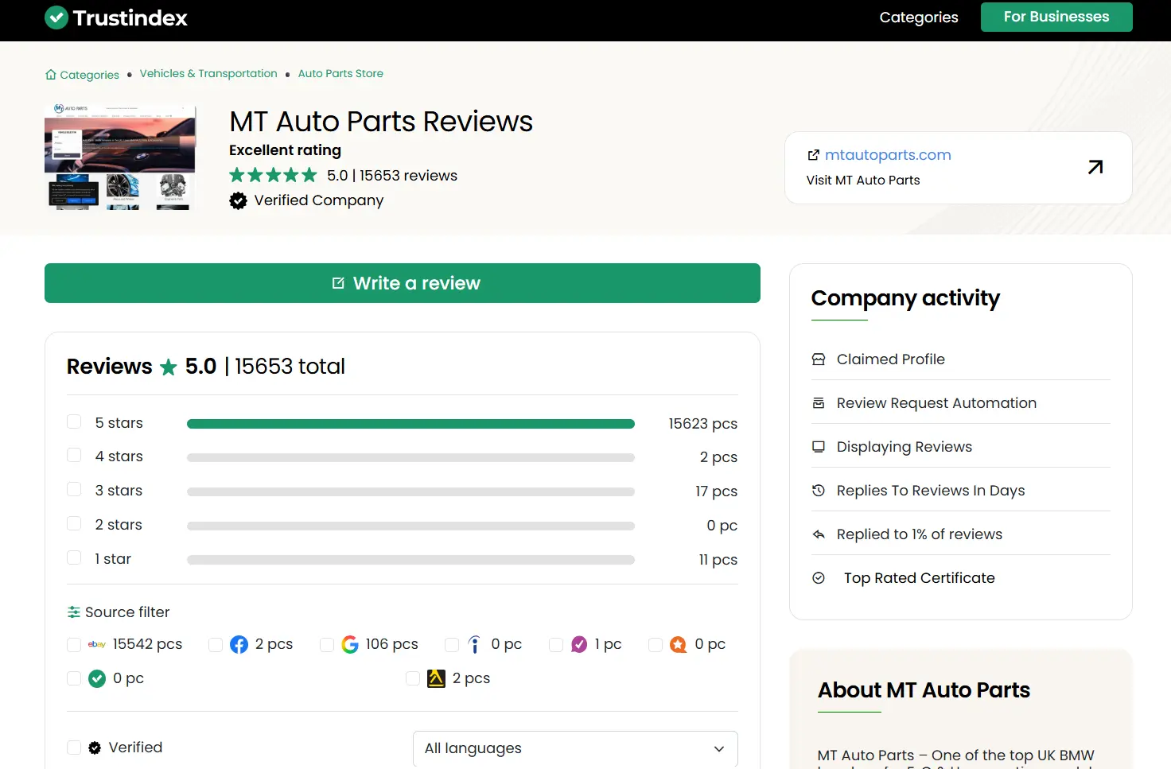Click the 5 stars green progress bar
This screenshot has height=769, width=1171.
tap(410, 424)
